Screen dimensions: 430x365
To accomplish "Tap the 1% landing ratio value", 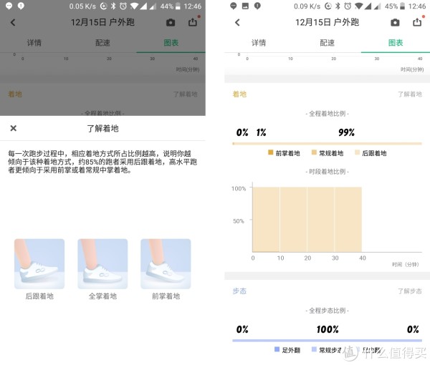I will pos(261,132).
